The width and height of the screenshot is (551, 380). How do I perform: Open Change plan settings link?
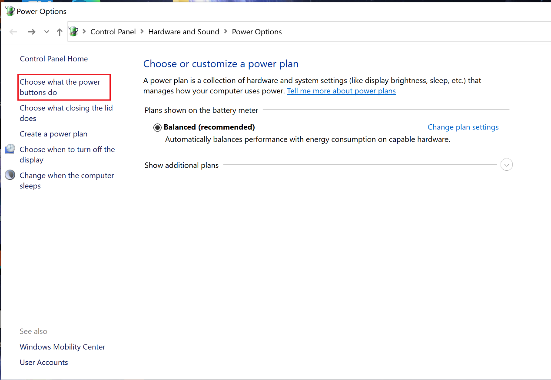pos(463,127)
